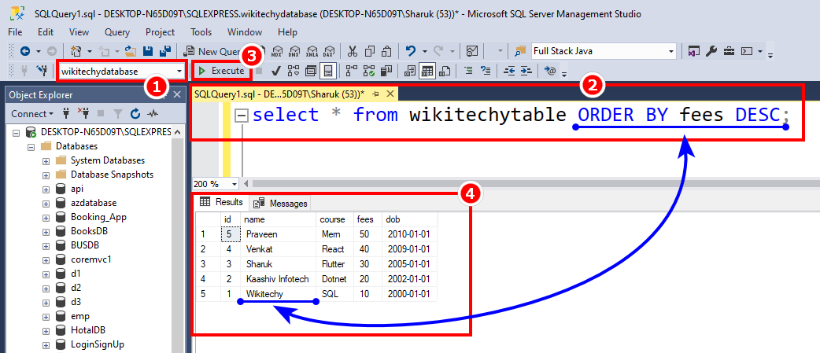Toggle Results to Text output mode
The height and width of the screenshot is (353, 820).
(410, 71)
